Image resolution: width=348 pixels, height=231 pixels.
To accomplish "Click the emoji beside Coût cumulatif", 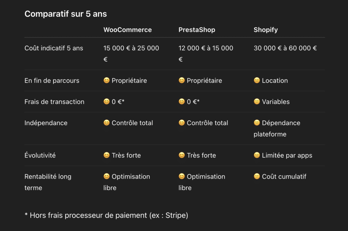I will click(x=257, y=177).
